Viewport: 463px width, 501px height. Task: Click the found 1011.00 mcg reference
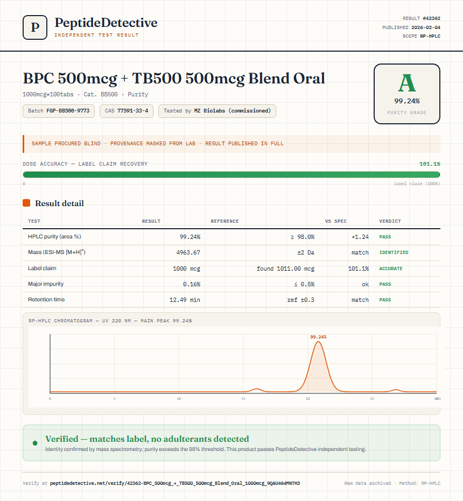click(285, 269)
